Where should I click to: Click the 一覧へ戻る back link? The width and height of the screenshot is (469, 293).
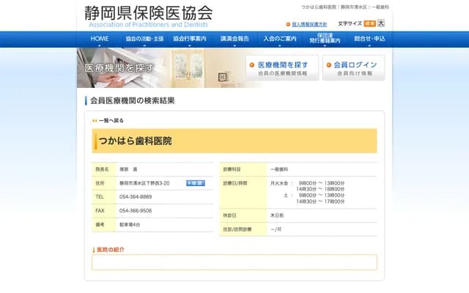(111, 120)
